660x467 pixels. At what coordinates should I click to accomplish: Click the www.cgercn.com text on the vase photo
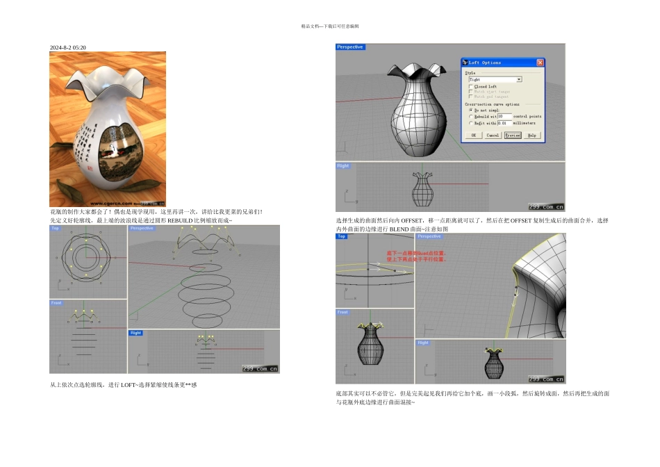111,204
